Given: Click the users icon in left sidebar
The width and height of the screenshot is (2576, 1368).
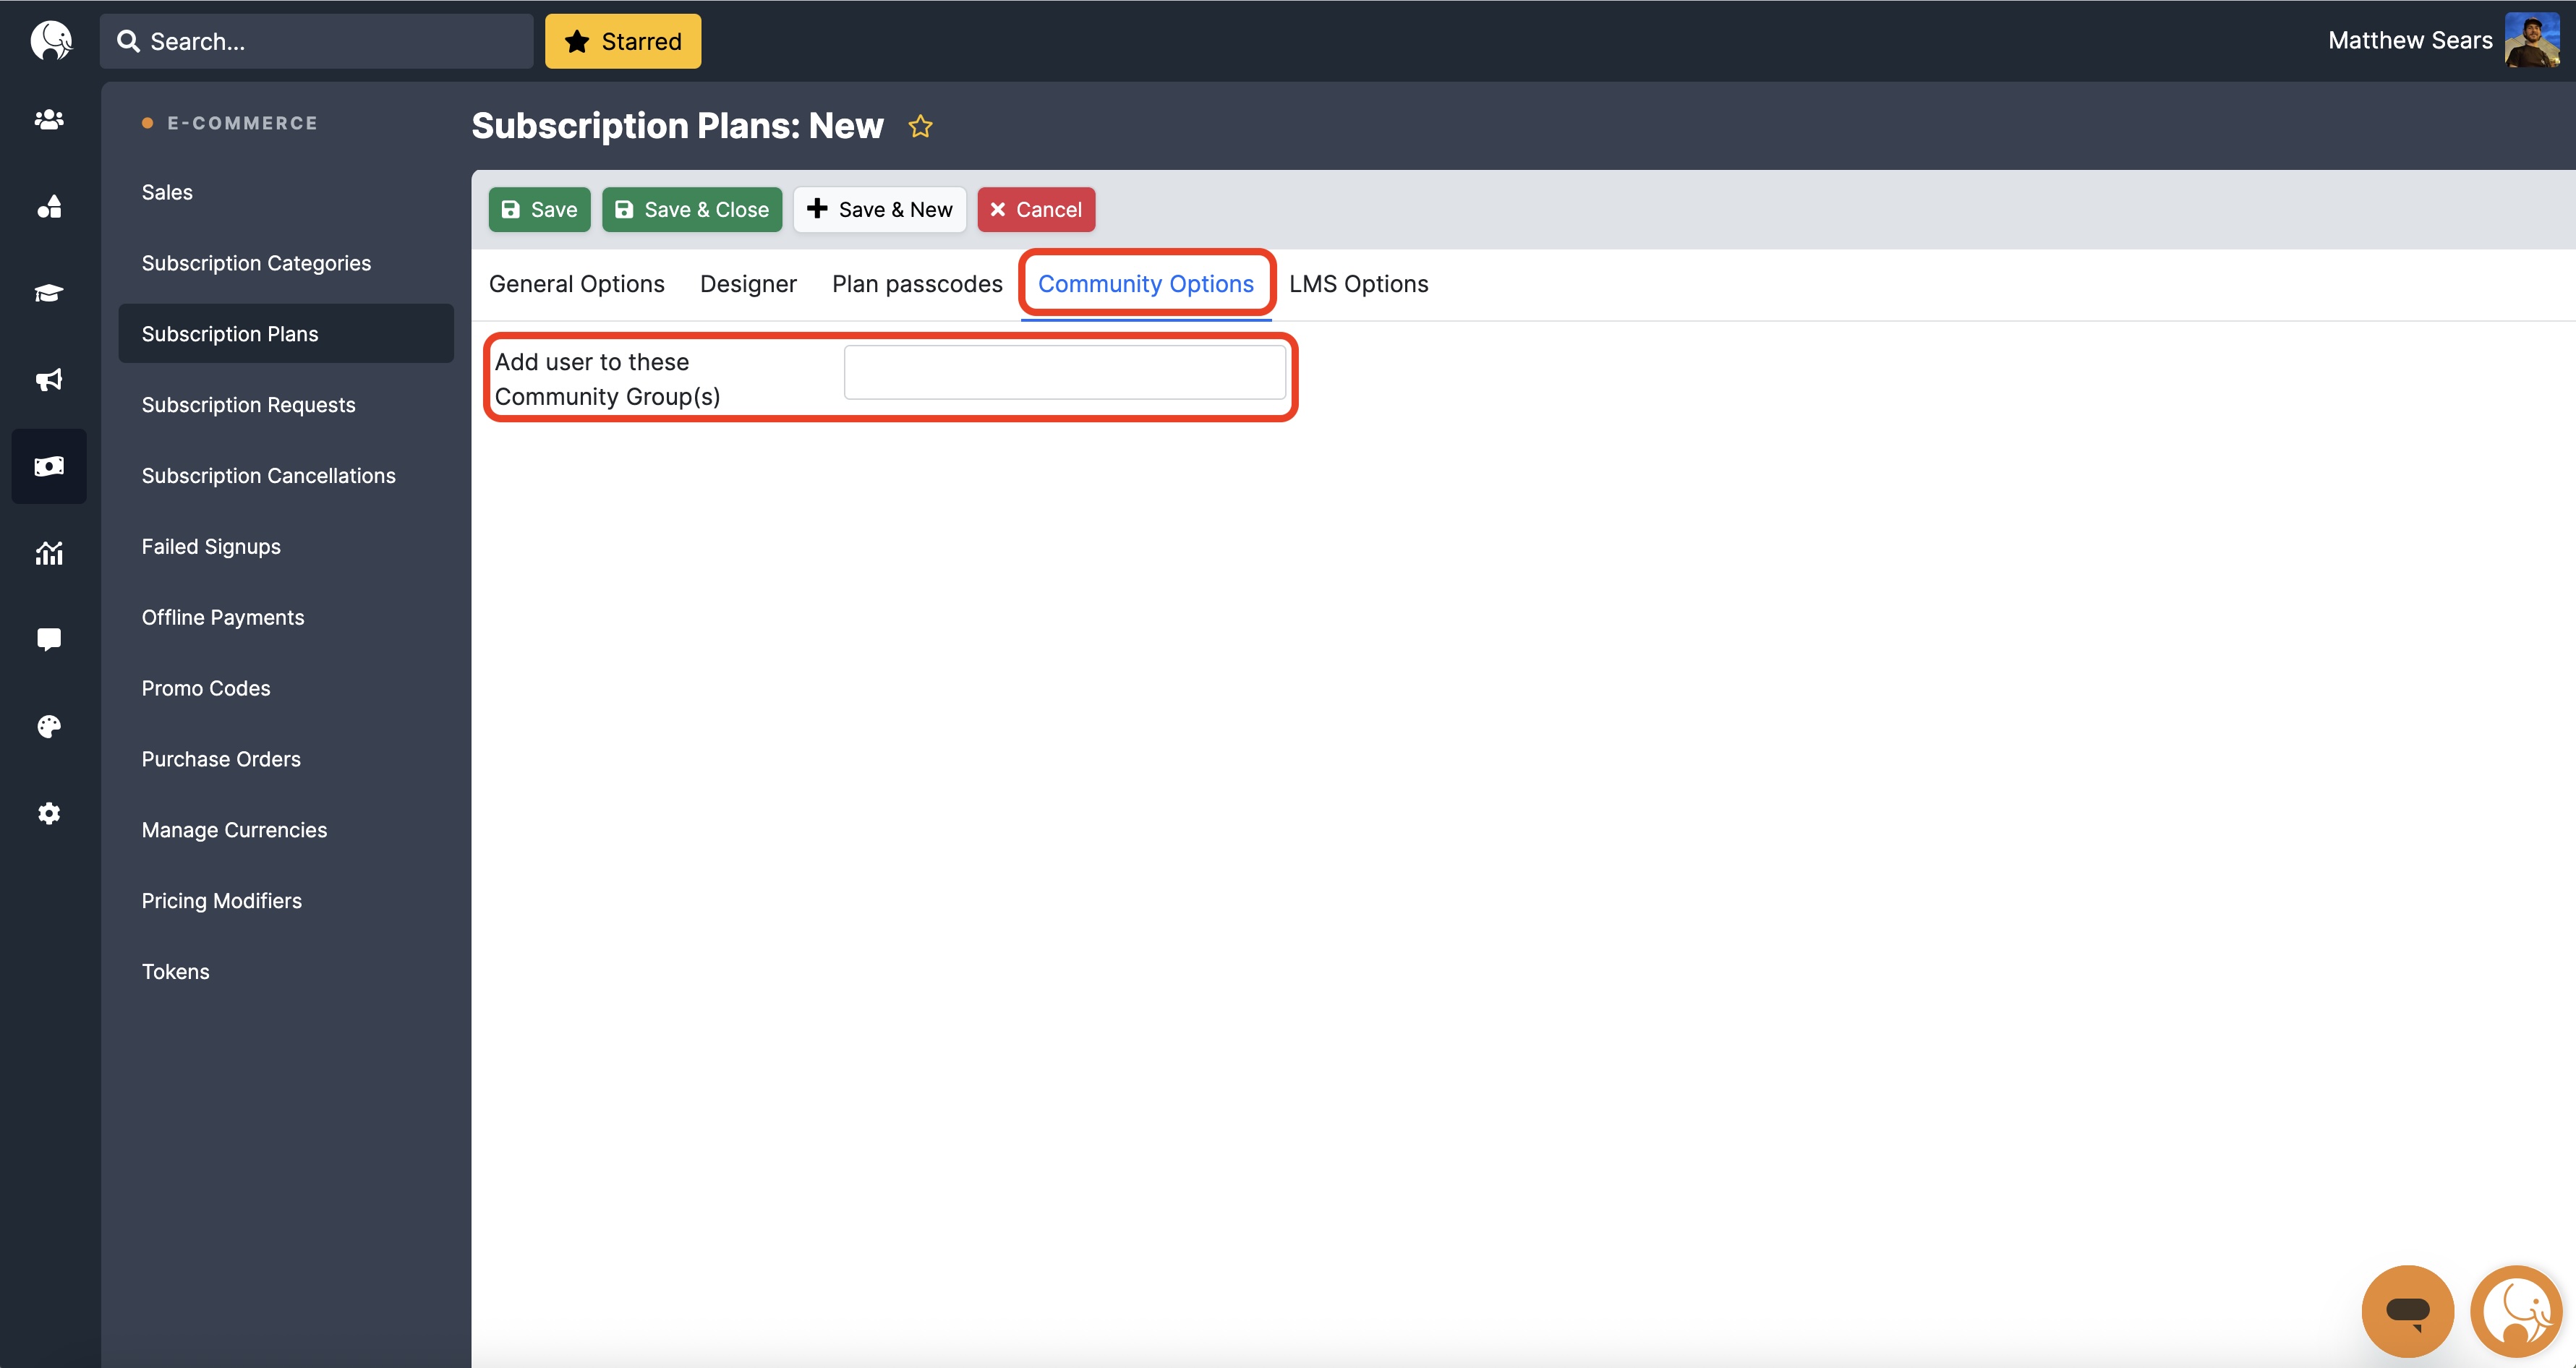Looking at the screenshot, I should 49,120.
